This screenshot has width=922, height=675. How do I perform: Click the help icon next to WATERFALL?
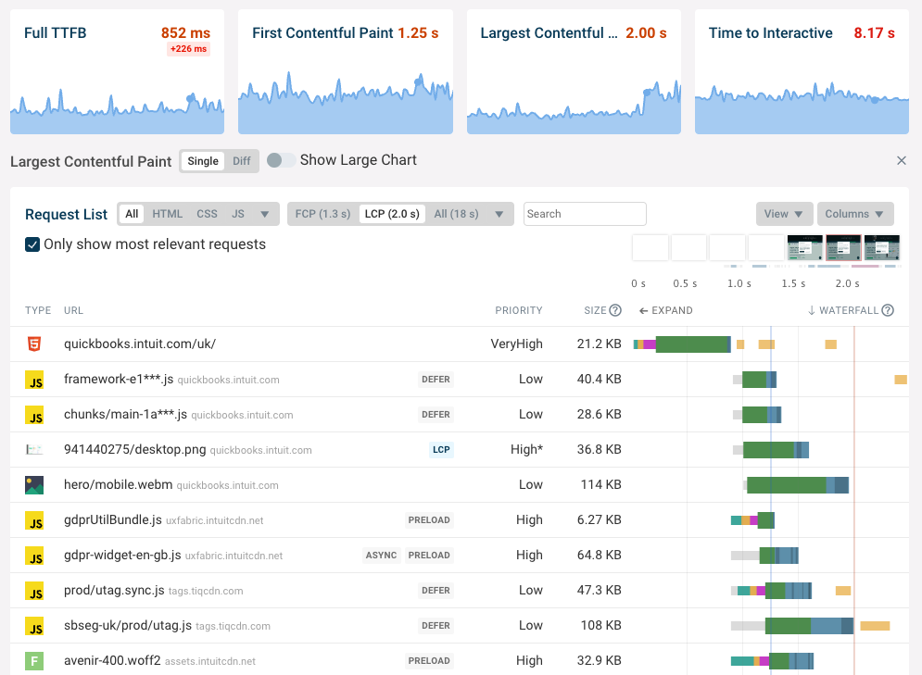pos(888,310)
